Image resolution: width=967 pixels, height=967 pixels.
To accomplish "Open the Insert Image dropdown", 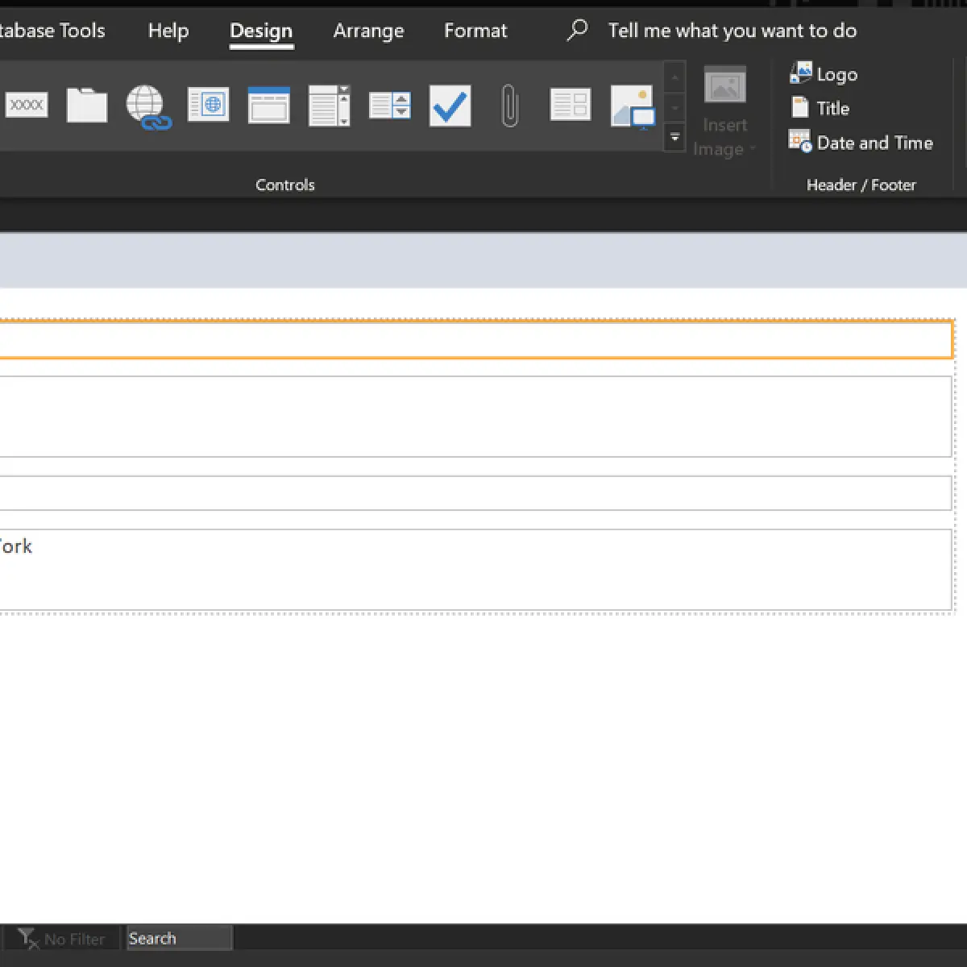I will [724, 137].
